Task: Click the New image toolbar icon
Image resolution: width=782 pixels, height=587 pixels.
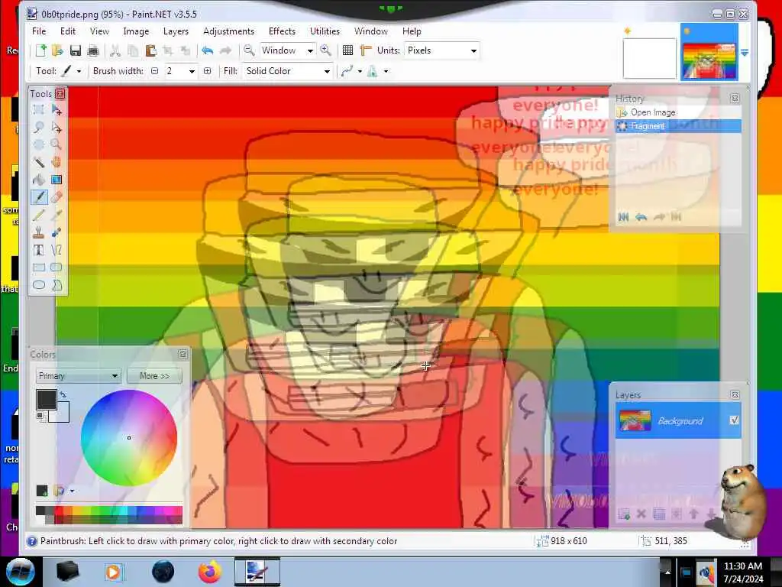Action: [x=41, y=50]
